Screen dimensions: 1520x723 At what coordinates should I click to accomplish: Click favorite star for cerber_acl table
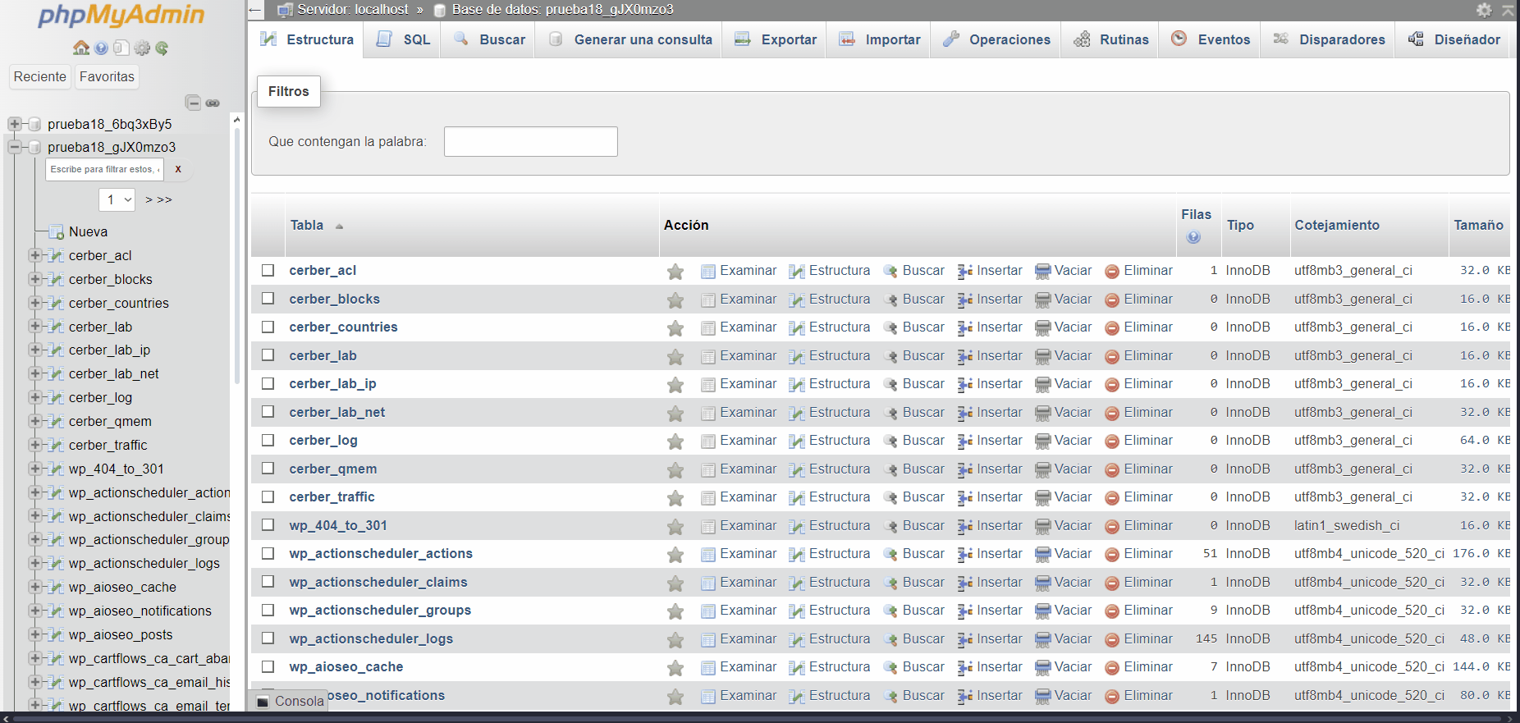(x=675, y=272)
